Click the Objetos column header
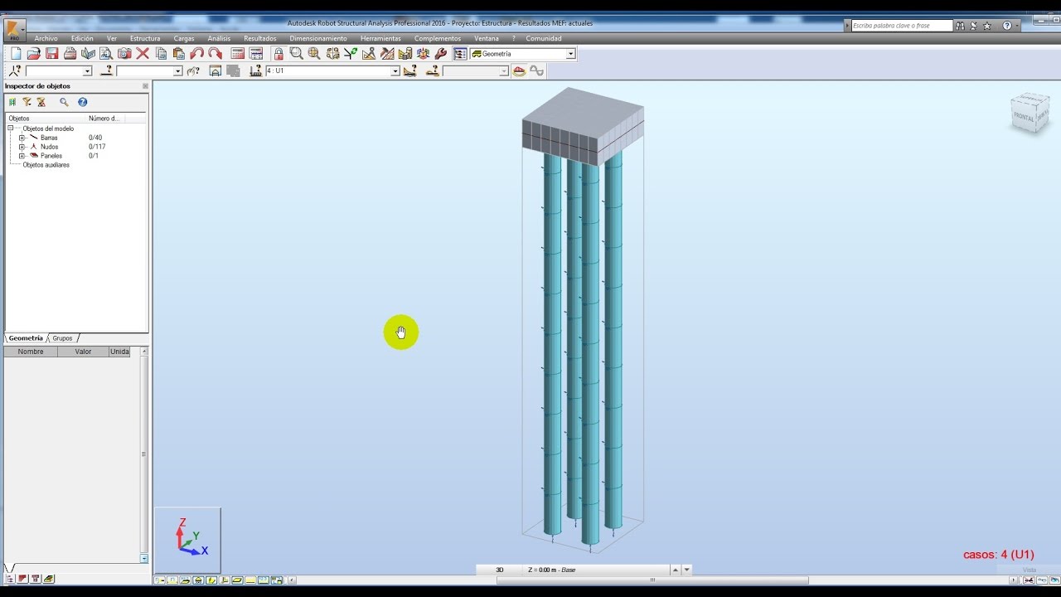This screenshot has height=597, width=1061. tap(46, 119)
